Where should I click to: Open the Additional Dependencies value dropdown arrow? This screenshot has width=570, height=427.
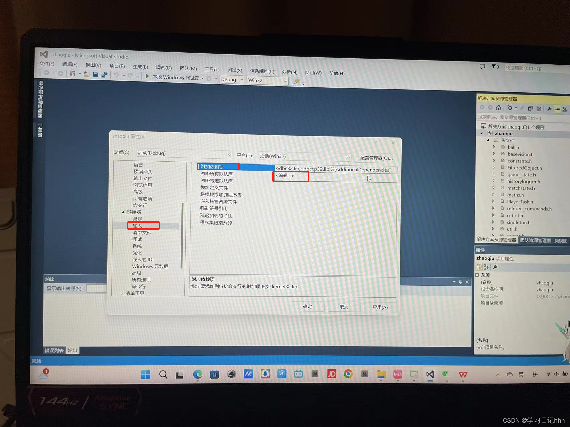(x=394, y=170)
